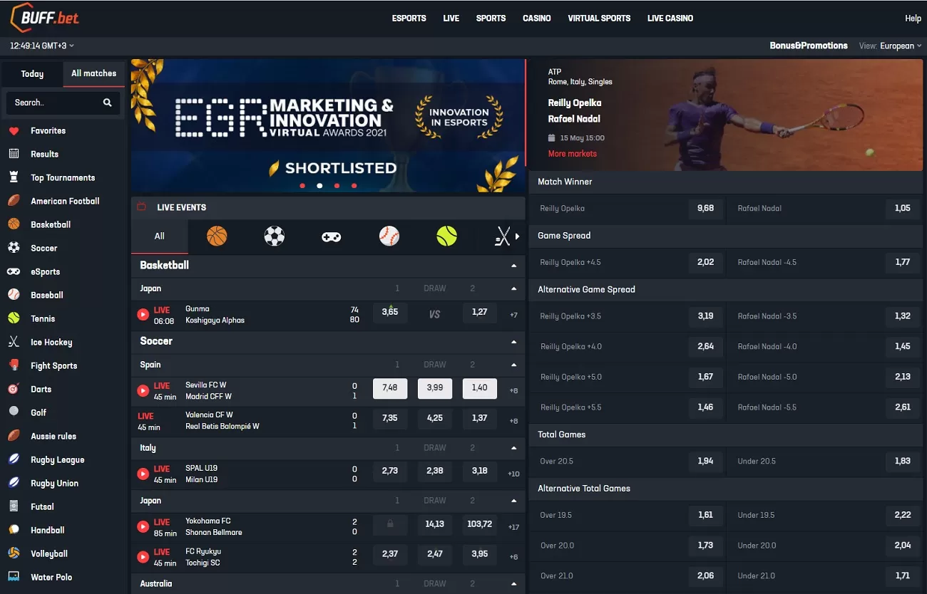Open +17 more markets for Yokohama FC
Screen dimensions: 927x594
click(x=513, y=527)
